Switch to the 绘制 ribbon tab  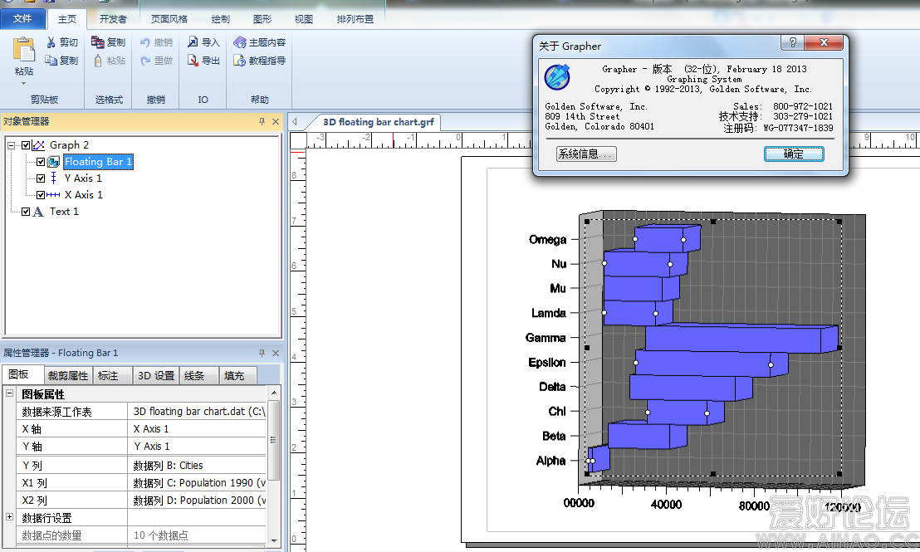220,19
